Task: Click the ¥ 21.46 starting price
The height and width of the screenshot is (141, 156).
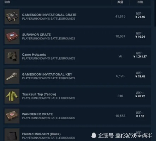Action: pos(140,17)
